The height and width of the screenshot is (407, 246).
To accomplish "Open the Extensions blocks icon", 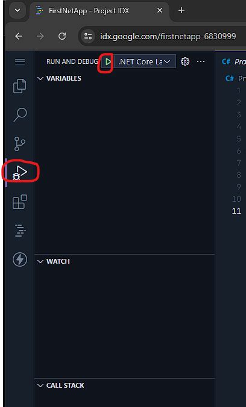I will (x=20, y=202).
